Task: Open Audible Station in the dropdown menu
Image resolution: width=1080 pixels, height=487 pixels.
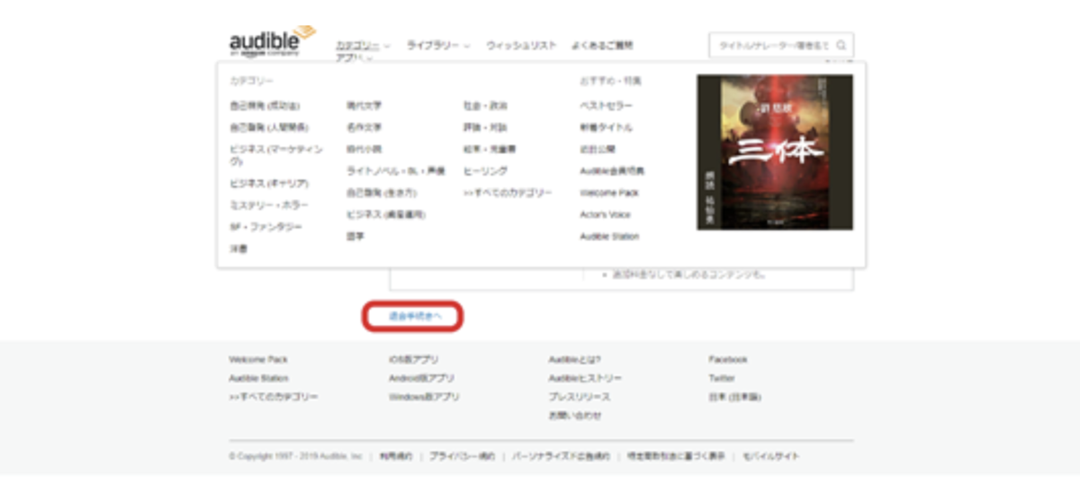Action: tap(609, 236)
